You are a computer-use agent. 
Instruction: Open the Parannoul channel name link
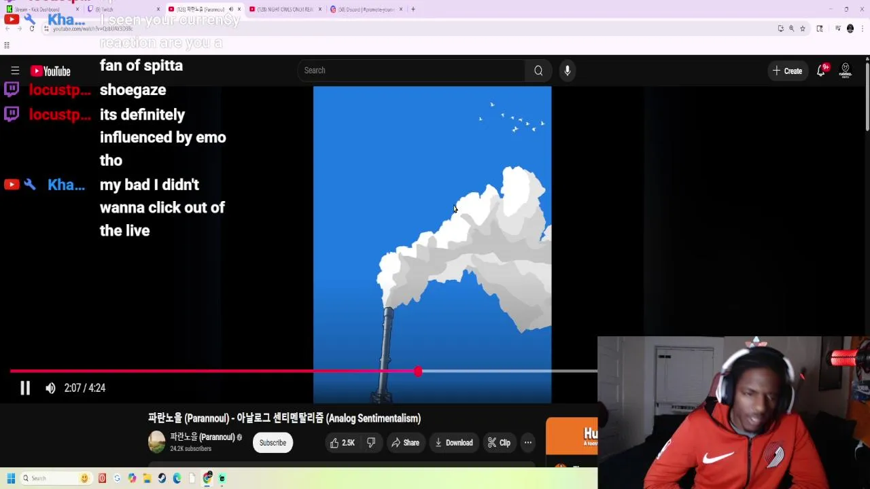pos(202,437)
